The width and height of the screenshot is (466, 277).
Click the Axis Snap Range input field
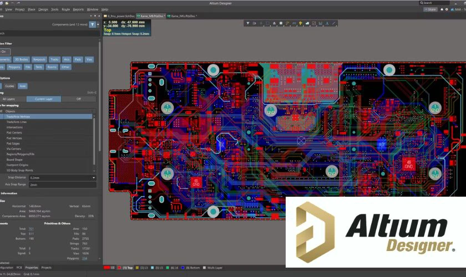pyautogui.click(x=62, y=184)
